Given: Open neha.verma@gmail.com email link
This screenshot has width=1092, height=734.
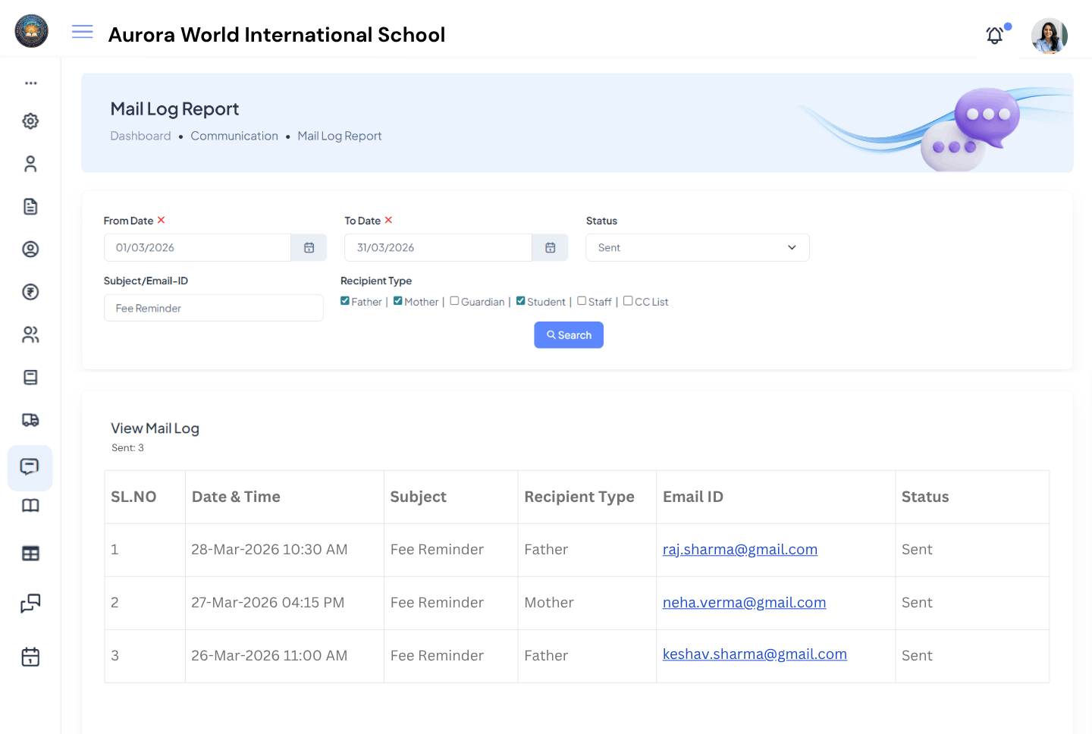Looking at the screenshot, I should [x=744, y=602].
